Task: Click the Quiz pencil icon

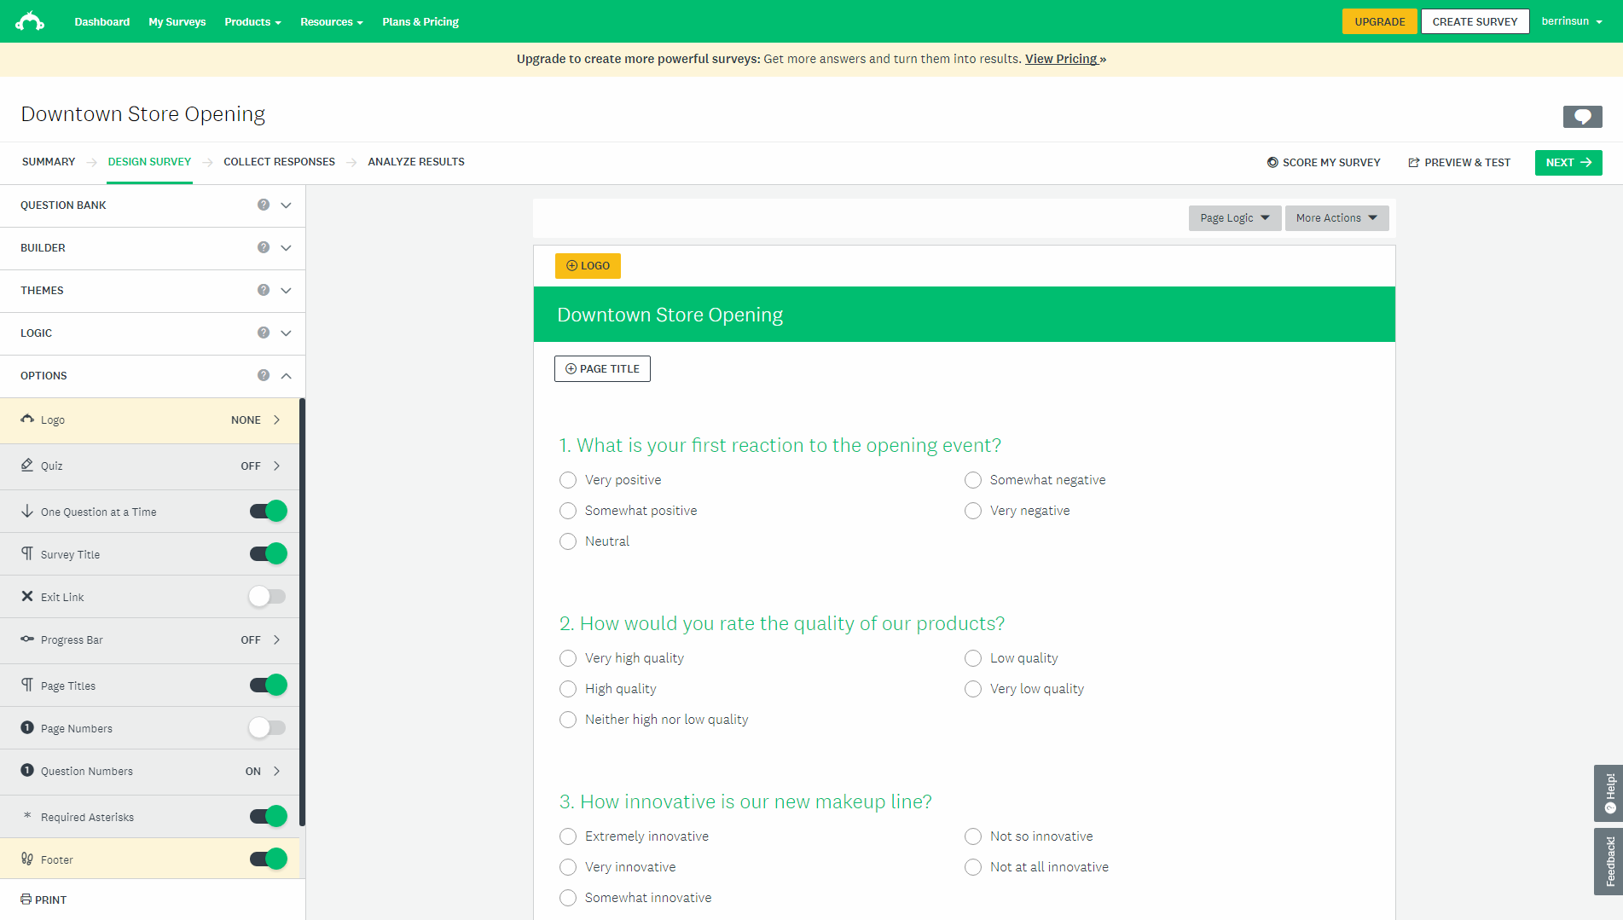Action: click(x=27, y=465)
